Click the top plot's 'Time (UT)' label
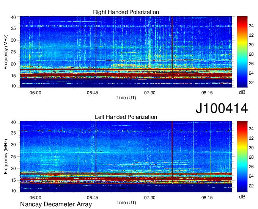 tap(126, 98)
